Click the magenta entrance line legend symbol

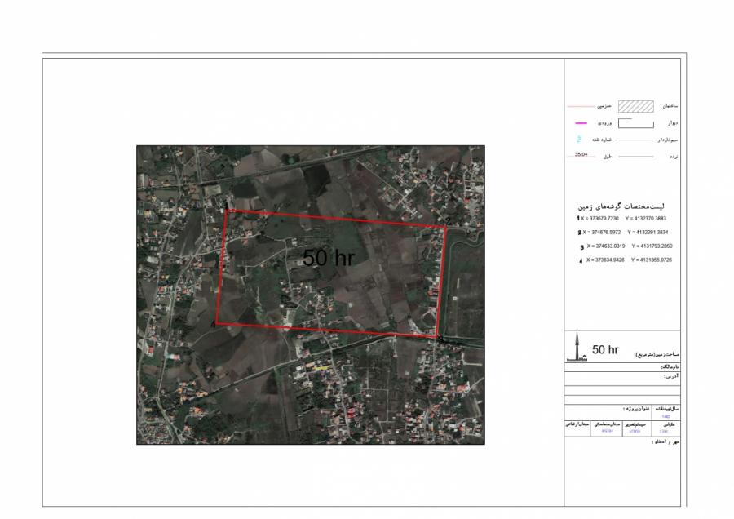(581, 123)
